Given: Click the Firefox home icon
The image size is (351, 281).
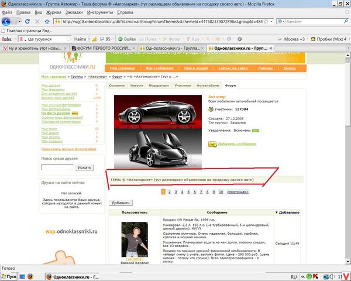Looking at the screenshot, I should point(47,22).
